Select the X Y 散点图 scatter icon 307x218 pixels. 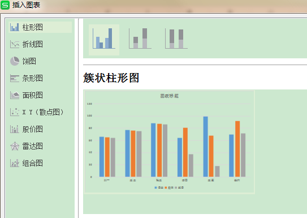pos(15,112)
